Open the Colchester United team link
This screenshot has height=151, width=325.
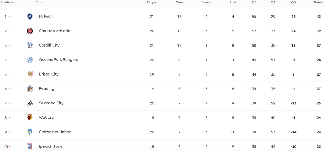[55, 132]
